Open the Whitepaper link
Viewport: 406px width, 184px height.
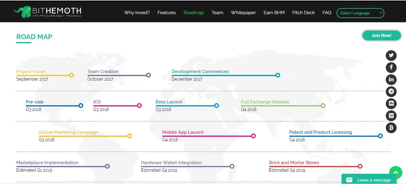[x=243, y=13]
